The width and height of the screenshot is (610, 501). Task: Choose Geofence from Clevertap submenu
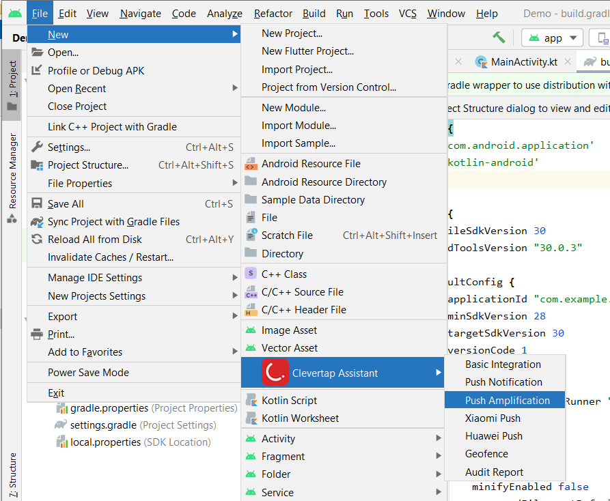tap(505, 454)
